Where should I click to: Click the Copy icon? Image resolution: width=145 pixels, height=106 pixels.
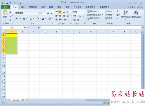[10, 16]
